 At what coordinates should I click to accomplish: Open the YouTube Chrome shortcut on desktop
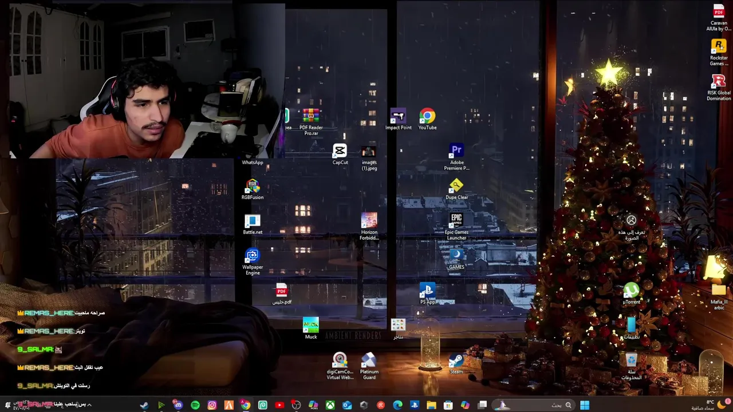(x=427, y=120)
